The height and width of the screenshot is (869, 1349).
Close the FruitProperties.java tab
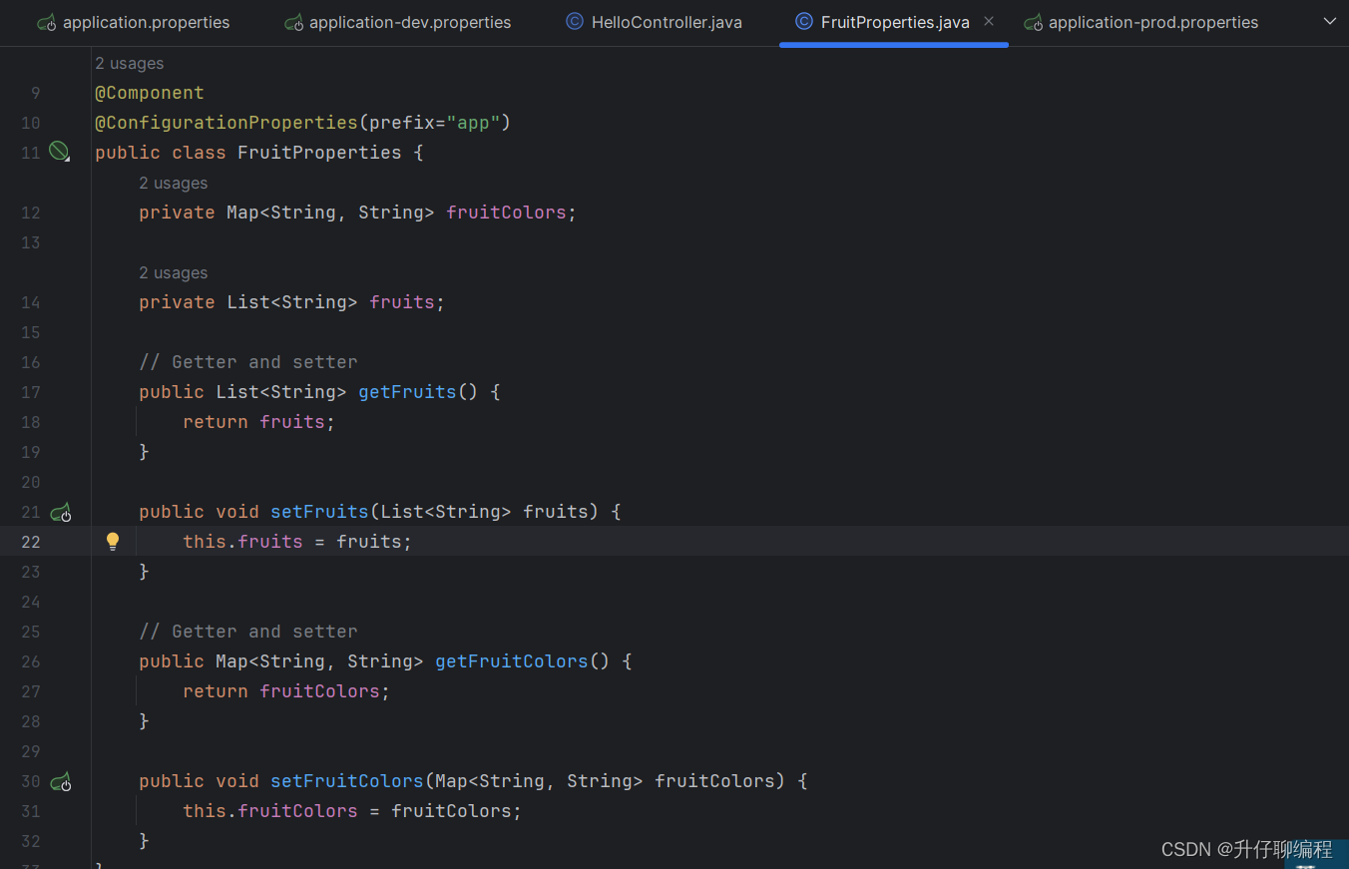[989, 21]
